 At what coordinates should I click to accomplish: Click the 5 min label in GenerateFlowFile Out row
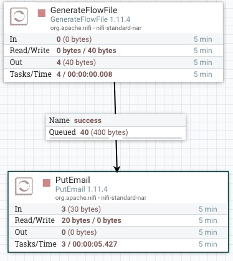[x=203, y=62]
